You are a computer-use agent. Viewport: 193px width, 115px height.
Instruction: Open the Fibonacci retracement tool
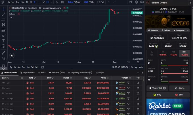(3, 20)
